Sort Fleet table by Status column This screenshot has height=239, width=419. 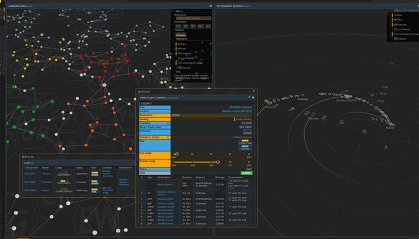[79, 167]
